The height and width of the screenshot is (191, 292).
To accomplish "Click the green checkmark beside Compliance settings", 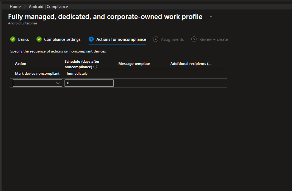I will point(39,39).
